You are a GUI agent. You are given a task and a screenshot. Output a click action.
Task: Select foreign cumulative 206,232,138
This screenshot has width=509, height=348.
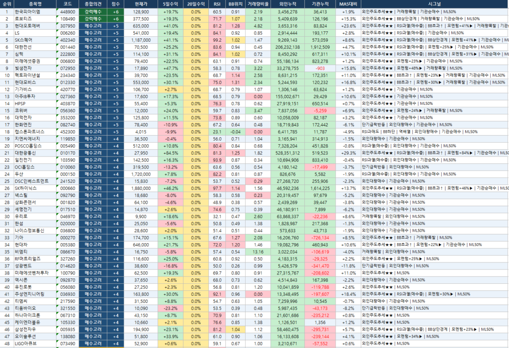(x=288, y=47)
